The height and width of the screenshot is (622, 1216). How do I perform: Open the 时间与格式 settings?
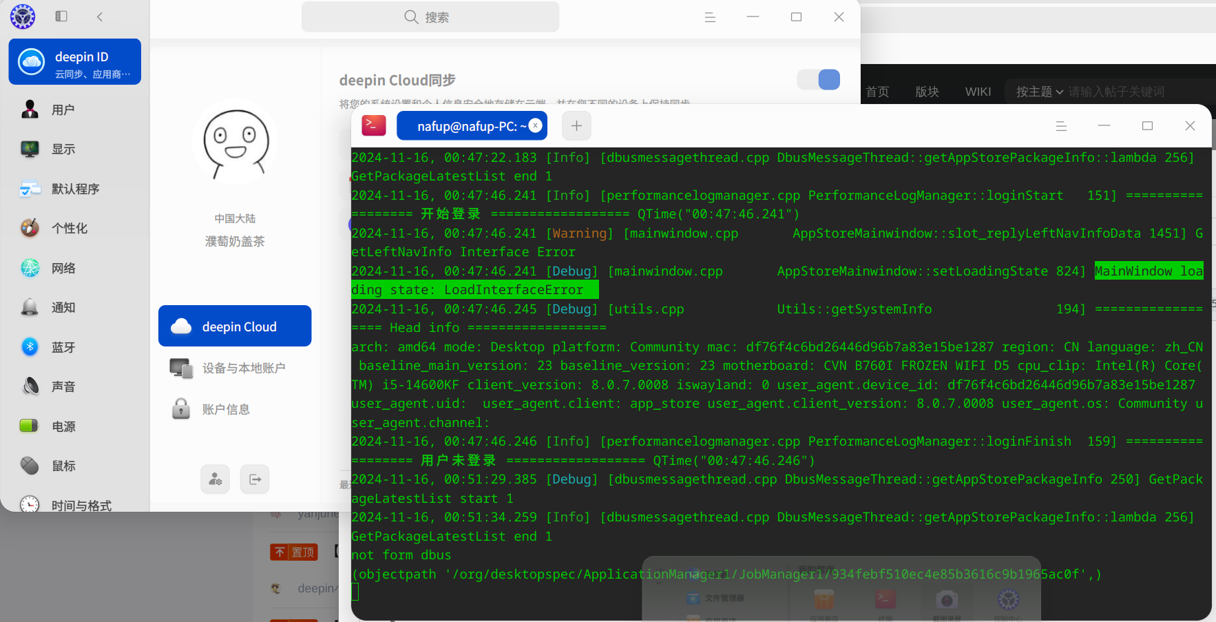point(74,505)
